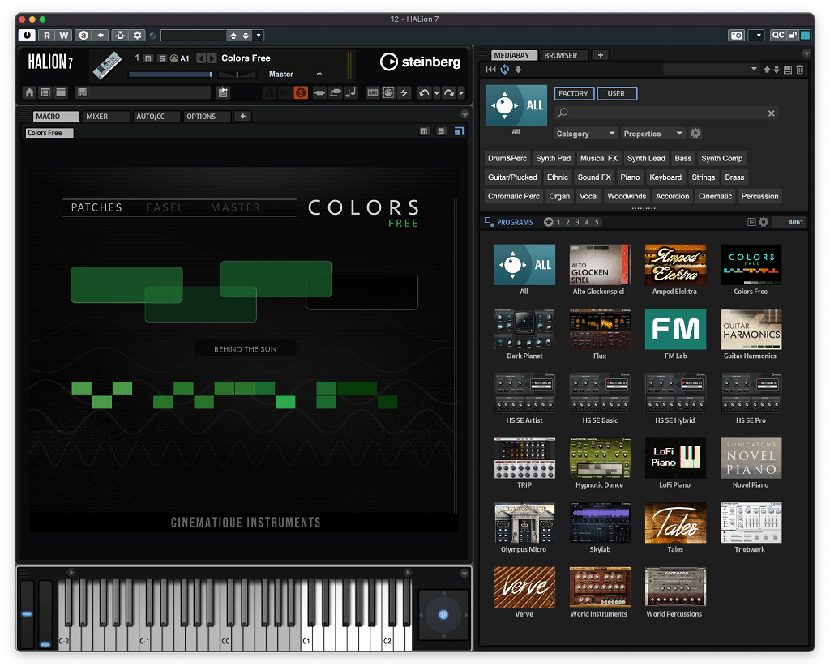830x670 pixels.
Task: Click the camera snapshot icon
Action: (736, 36)
